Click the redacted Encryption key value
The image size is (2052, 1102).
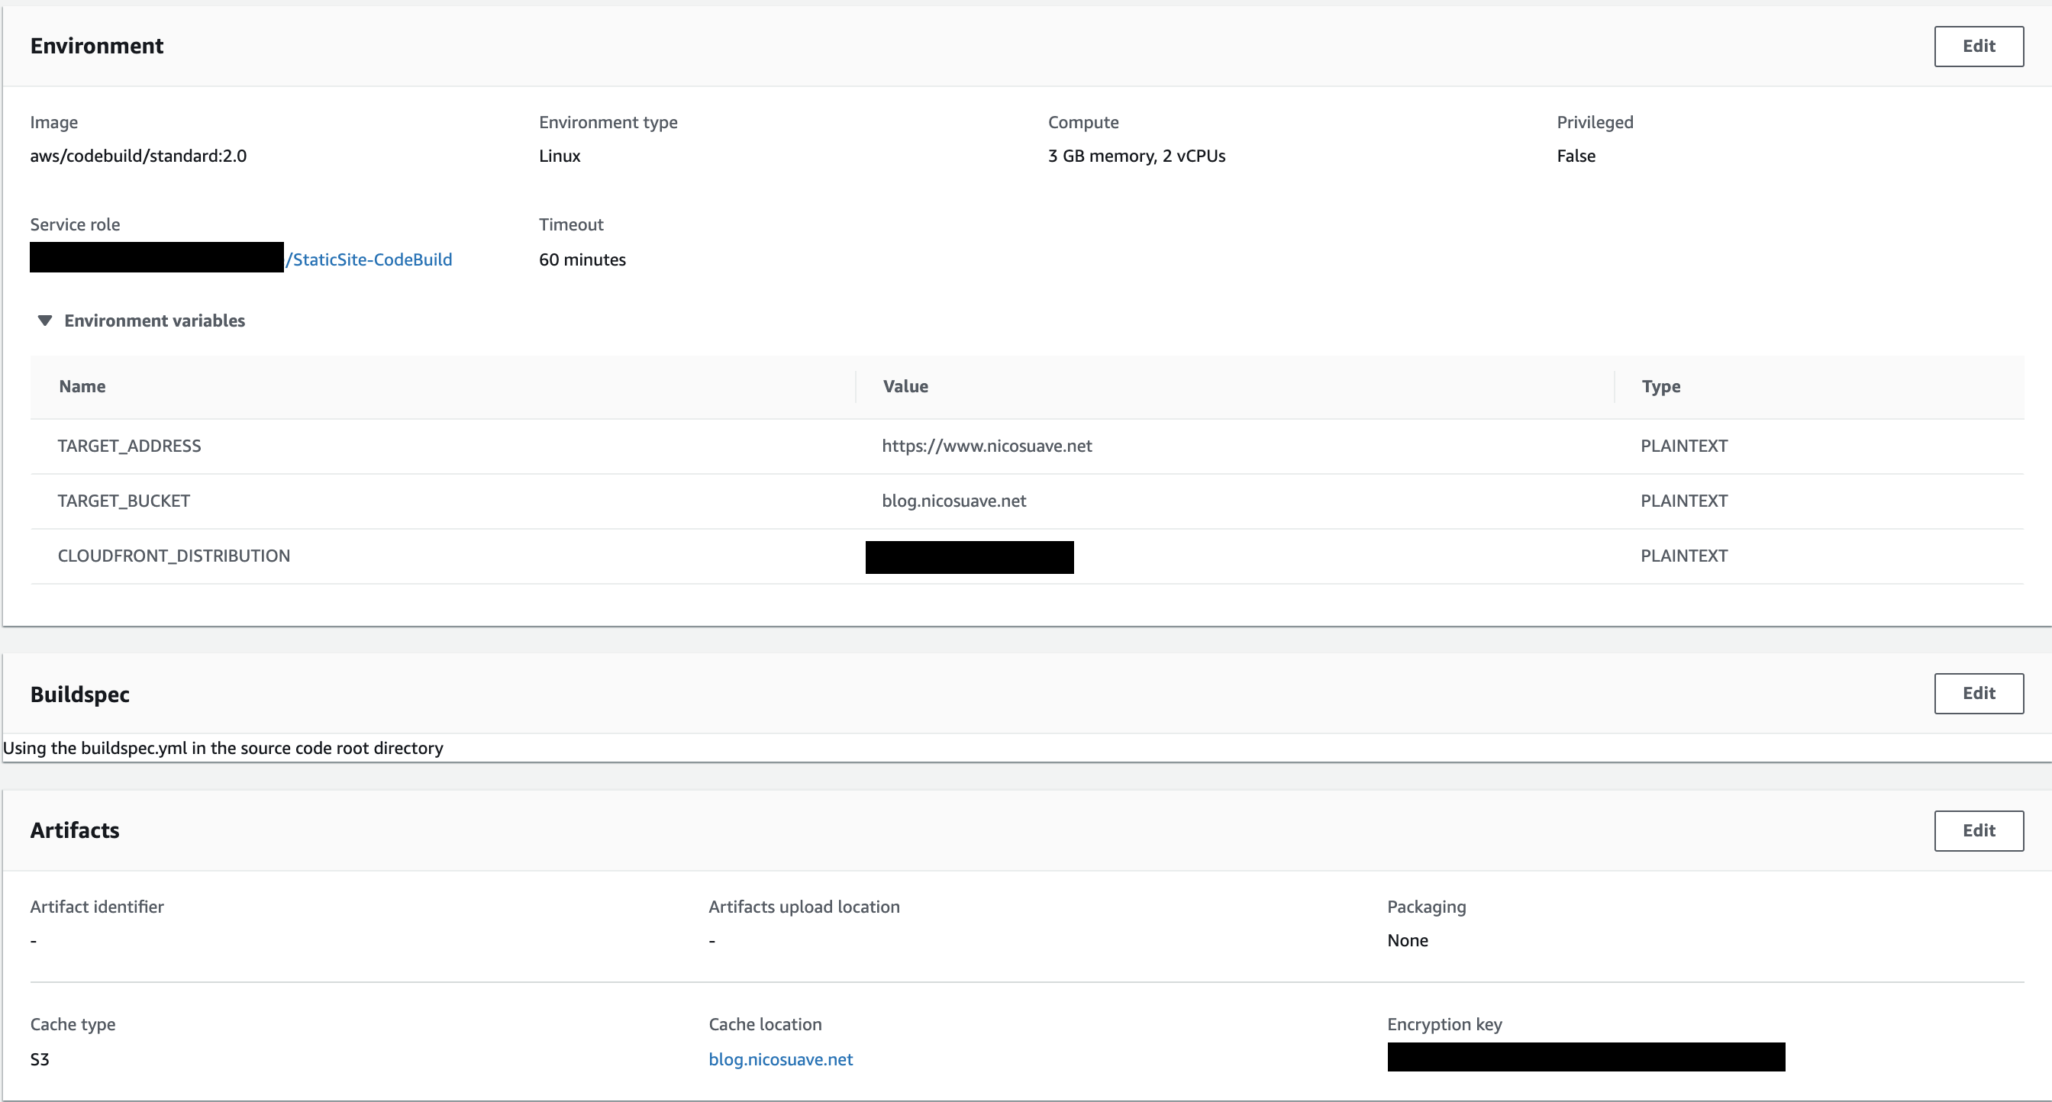[1586, 1057]
